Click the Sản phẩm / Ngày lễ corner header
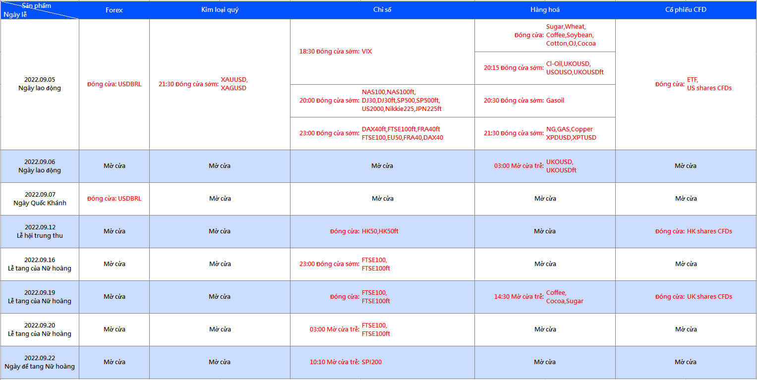Viewport: 757px width, 380px height. coord(40,10)
